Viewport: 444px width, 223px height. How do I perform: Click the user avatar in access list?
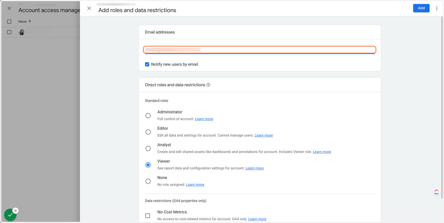pos(21,32)
